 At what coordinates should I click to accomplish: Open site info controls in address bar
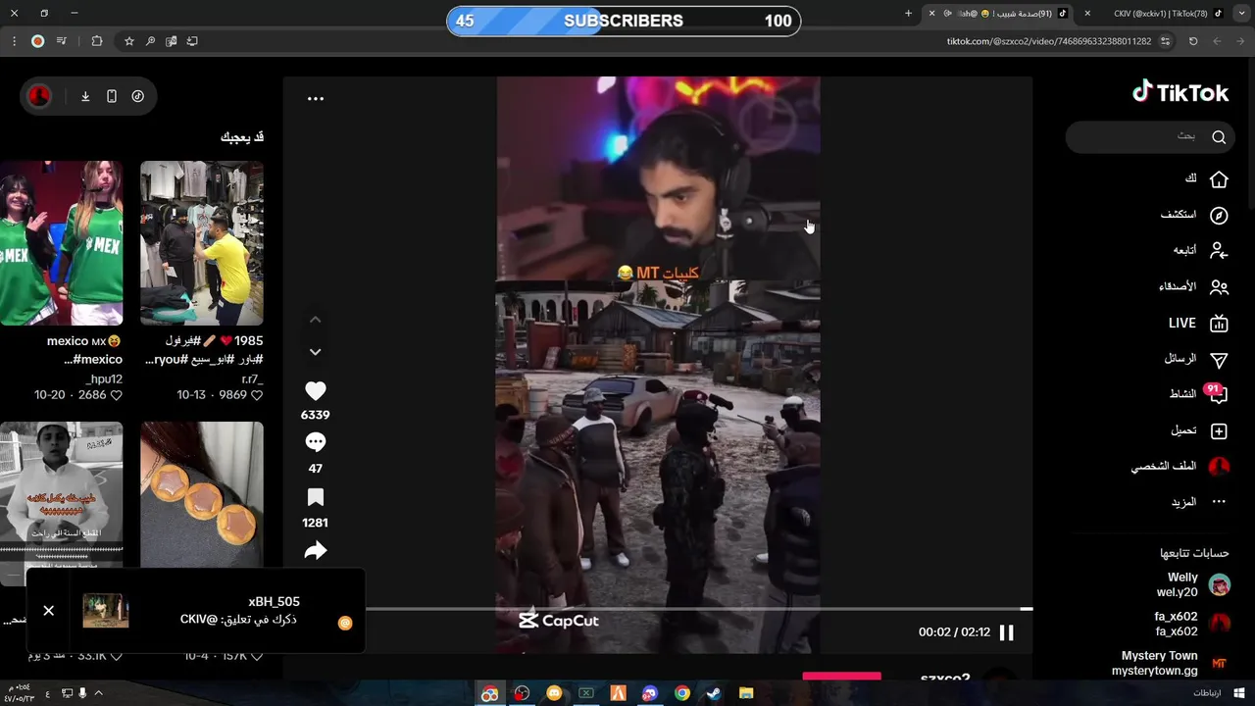1166,41
